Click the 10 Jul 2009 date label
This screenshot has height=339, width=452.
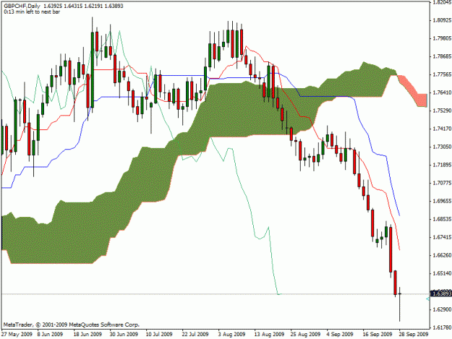(x=159, y=334)
